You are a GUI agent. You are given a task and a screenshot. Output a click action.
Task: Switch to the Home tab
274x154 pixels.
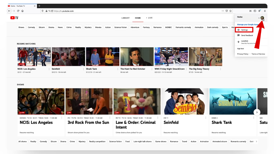tap(138, 18)
